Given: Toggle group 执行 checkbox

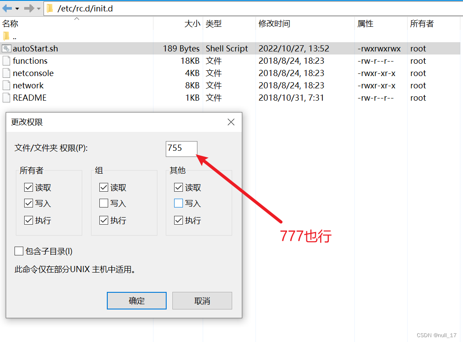Looking at the screenshot, I should [104, 220].
